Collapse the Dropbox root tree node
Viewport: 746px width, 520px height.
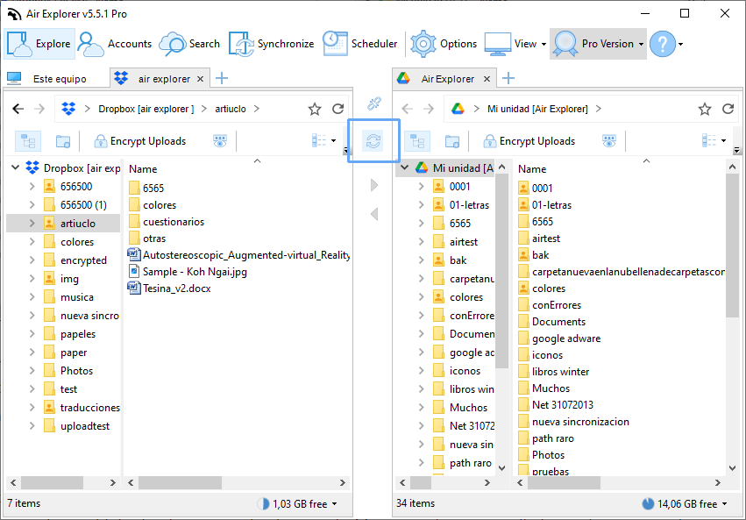pyautogui.click(x=15, y=167)
